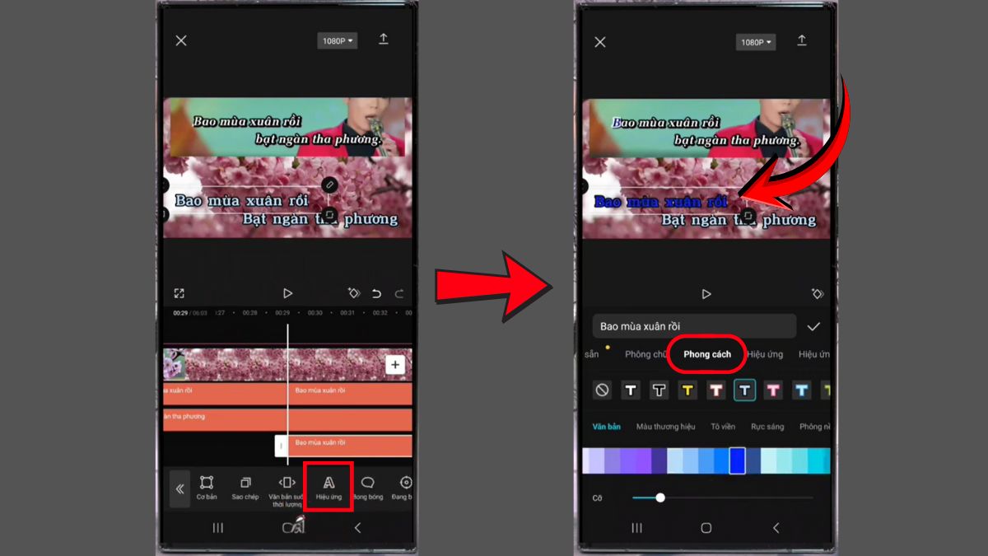Viewport: 988px width, 556px height.
Task: Choose the Văn bản suốt thời lượng tool
Action: (287, 486)
